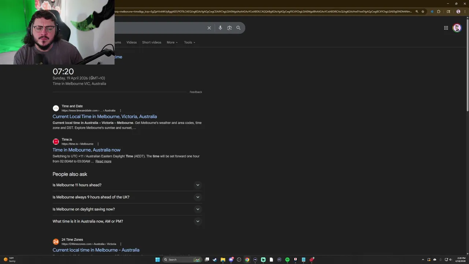Screen dimensions: 469x264
Task: Open Steam from the taskbar
Action: pyautogui.click(x=215, y=260)
